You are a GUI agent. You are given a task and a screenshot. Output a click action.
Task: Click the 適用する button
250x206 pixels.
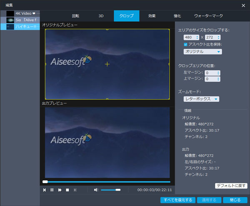point(209,200)
